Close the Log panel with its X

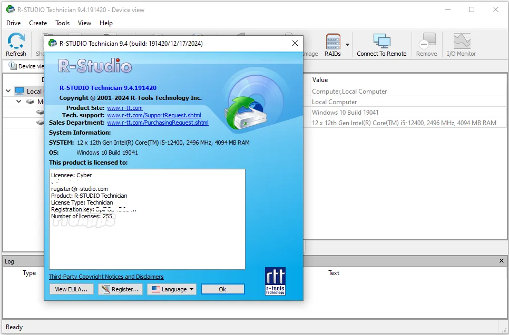pyautogui.click(x=502, y=261)
